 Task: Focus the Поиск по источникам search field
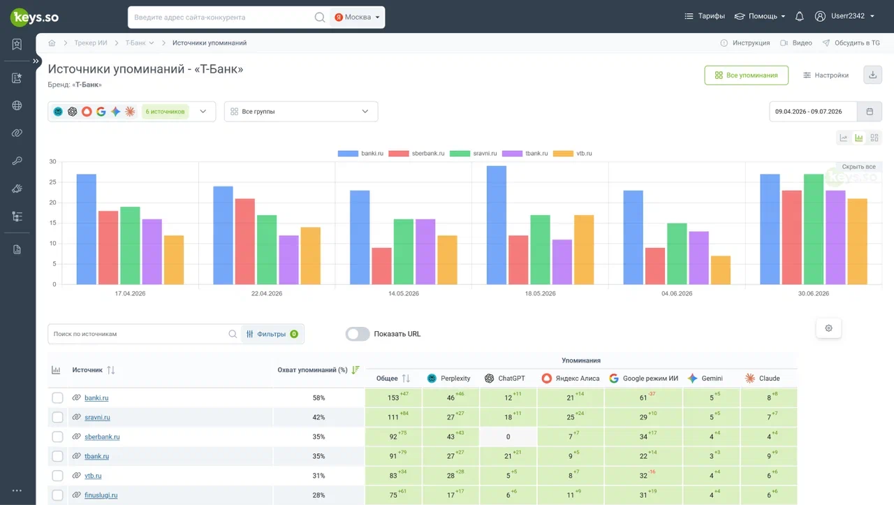click(x=138, y=334)
